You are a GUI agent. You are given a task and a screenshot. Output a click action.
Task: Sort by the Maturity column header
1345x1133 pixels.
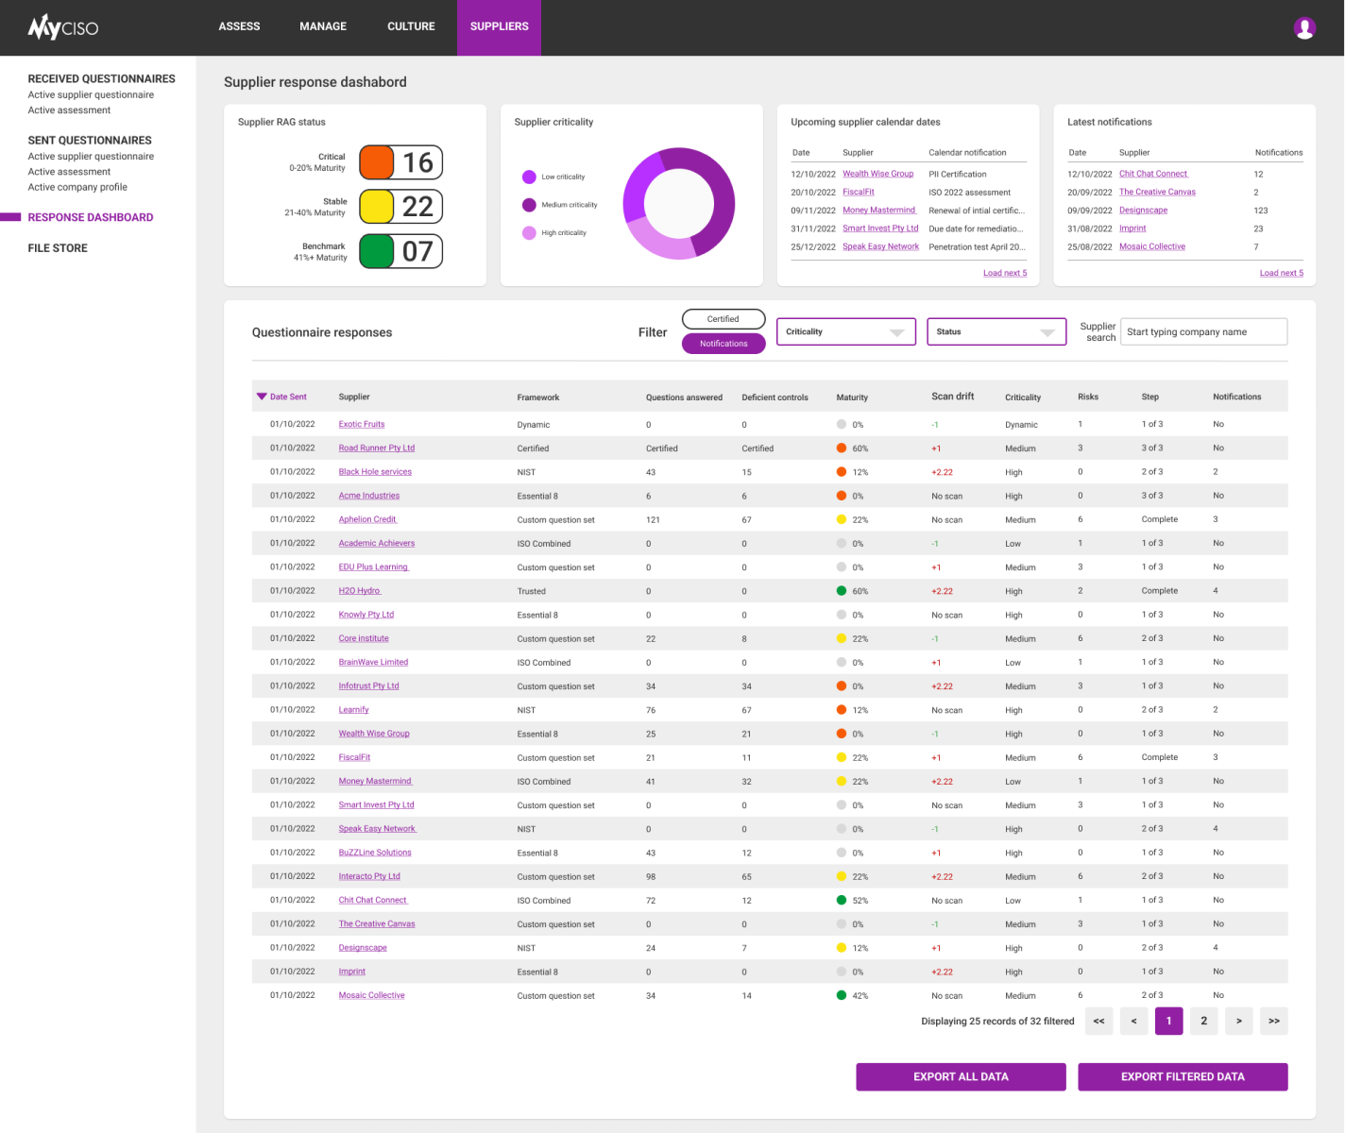852,397
